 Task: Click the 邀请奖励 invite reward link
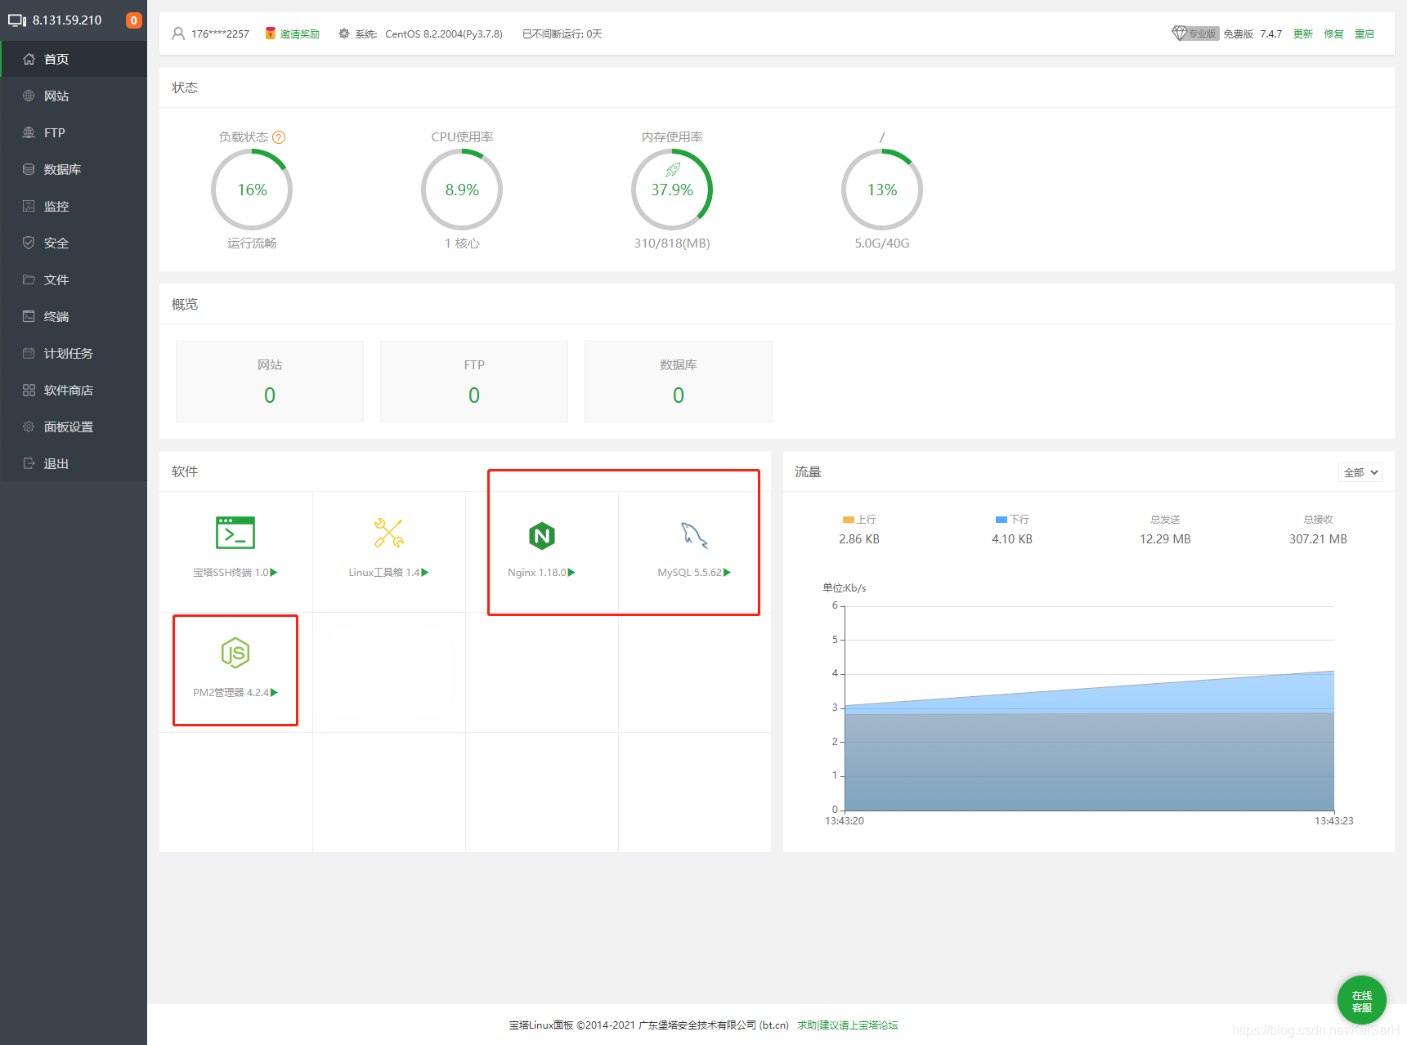click(x=299, y=33)
